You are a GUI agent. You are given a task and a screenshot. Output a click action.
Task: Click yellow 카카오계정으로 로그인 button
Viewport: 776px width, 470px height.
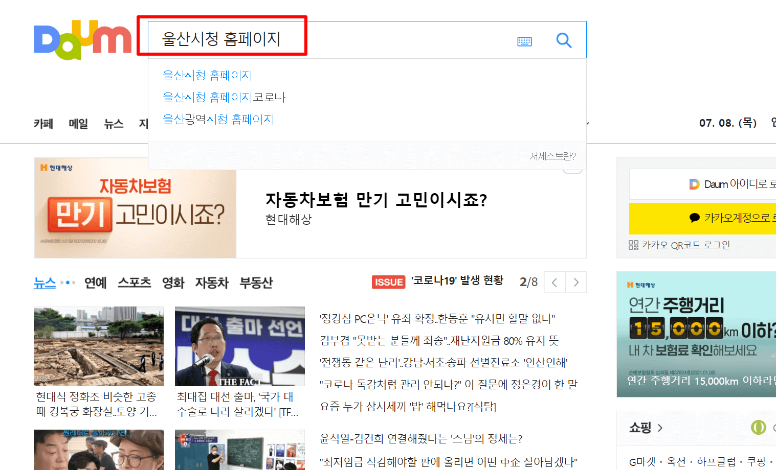703,219
